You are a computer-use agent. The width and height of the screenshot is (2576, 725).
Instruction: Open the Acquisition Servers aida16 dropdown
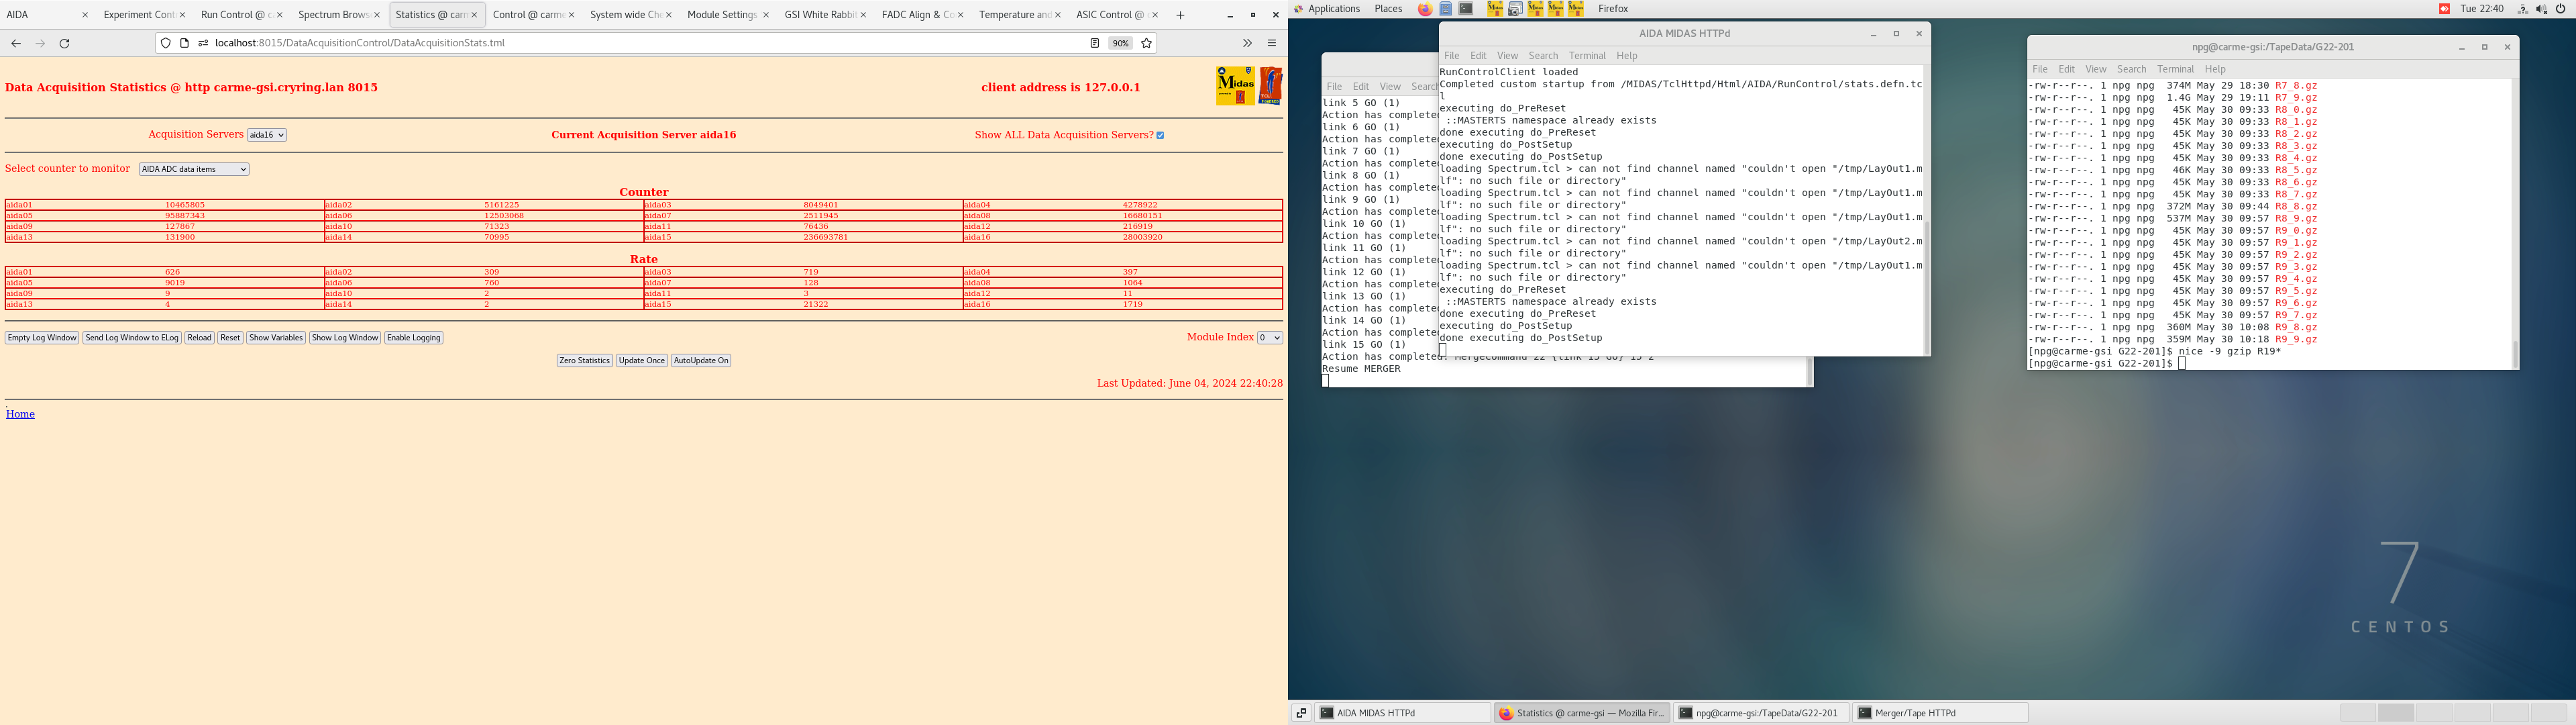point(267,135)
